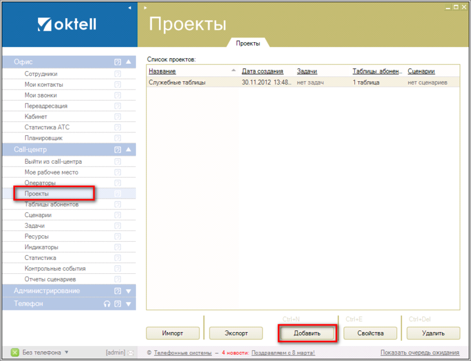Open help icon beside Мои звонки

tap(118, 95)
